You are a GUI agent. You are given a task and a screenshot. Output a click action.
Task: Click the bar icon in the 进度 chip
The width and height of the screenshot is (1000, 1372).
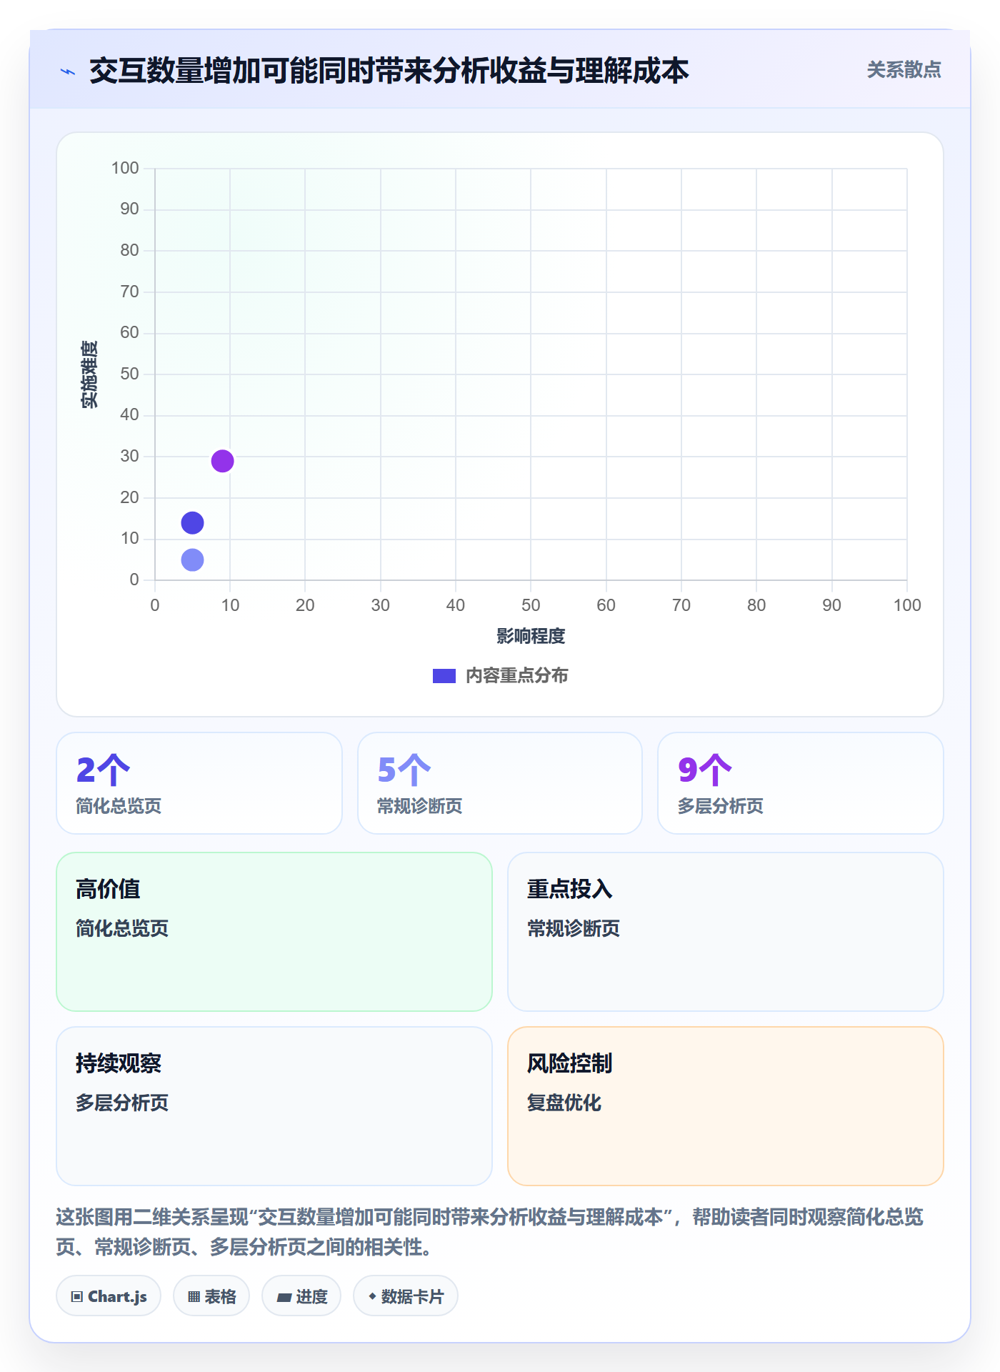coord(284,1297)
